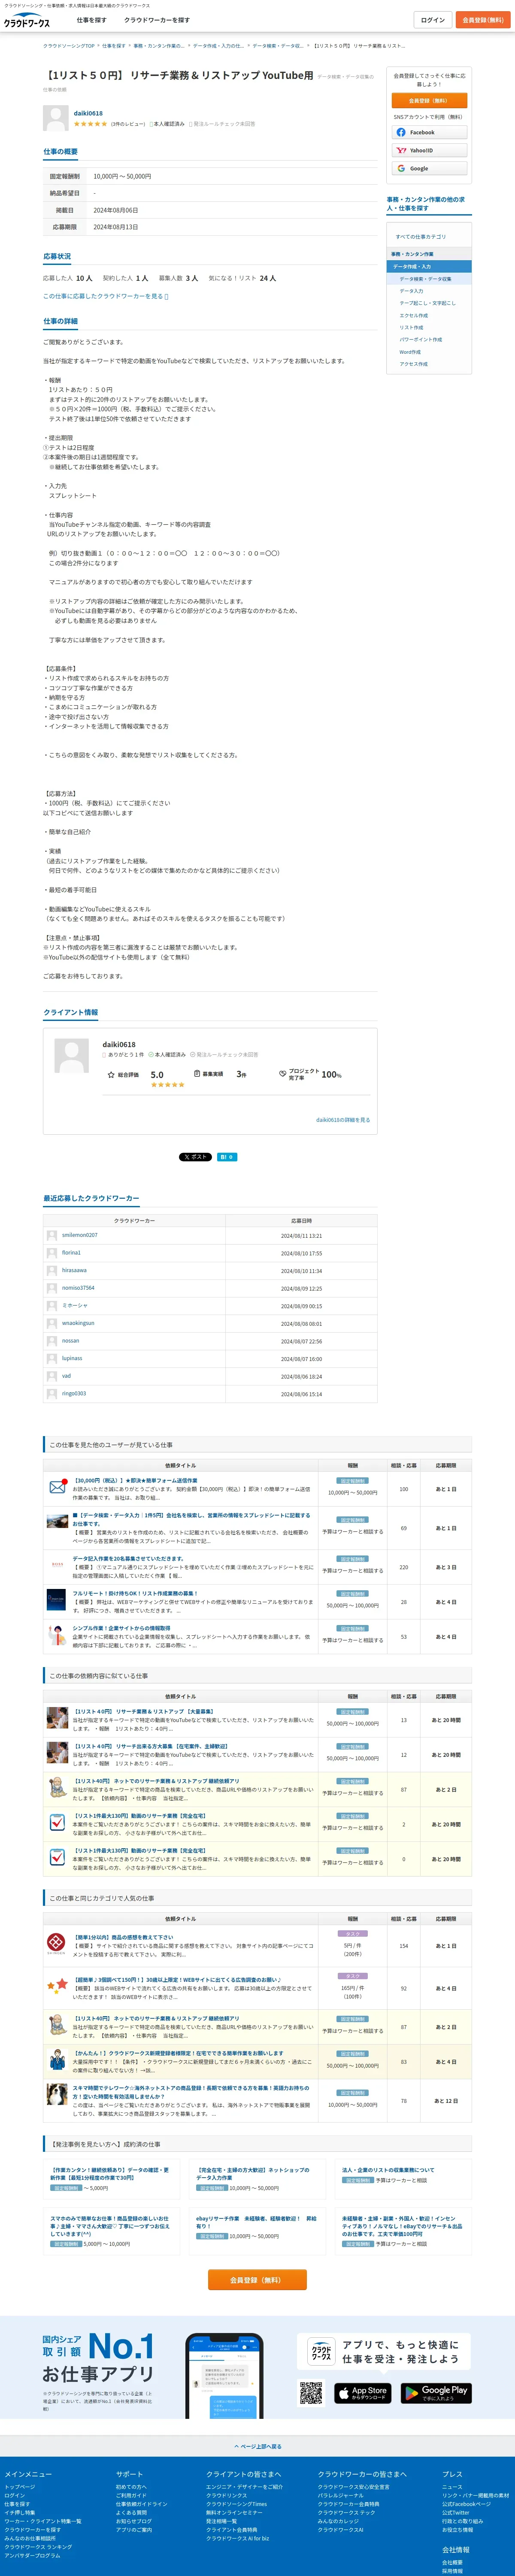The width and height of the screenshot is (515, 2576).
Task: Click the thumbnail for シンプル作業！企業サイトからの情報取得
Action: pyautogui.click(x=57, y=1635)
